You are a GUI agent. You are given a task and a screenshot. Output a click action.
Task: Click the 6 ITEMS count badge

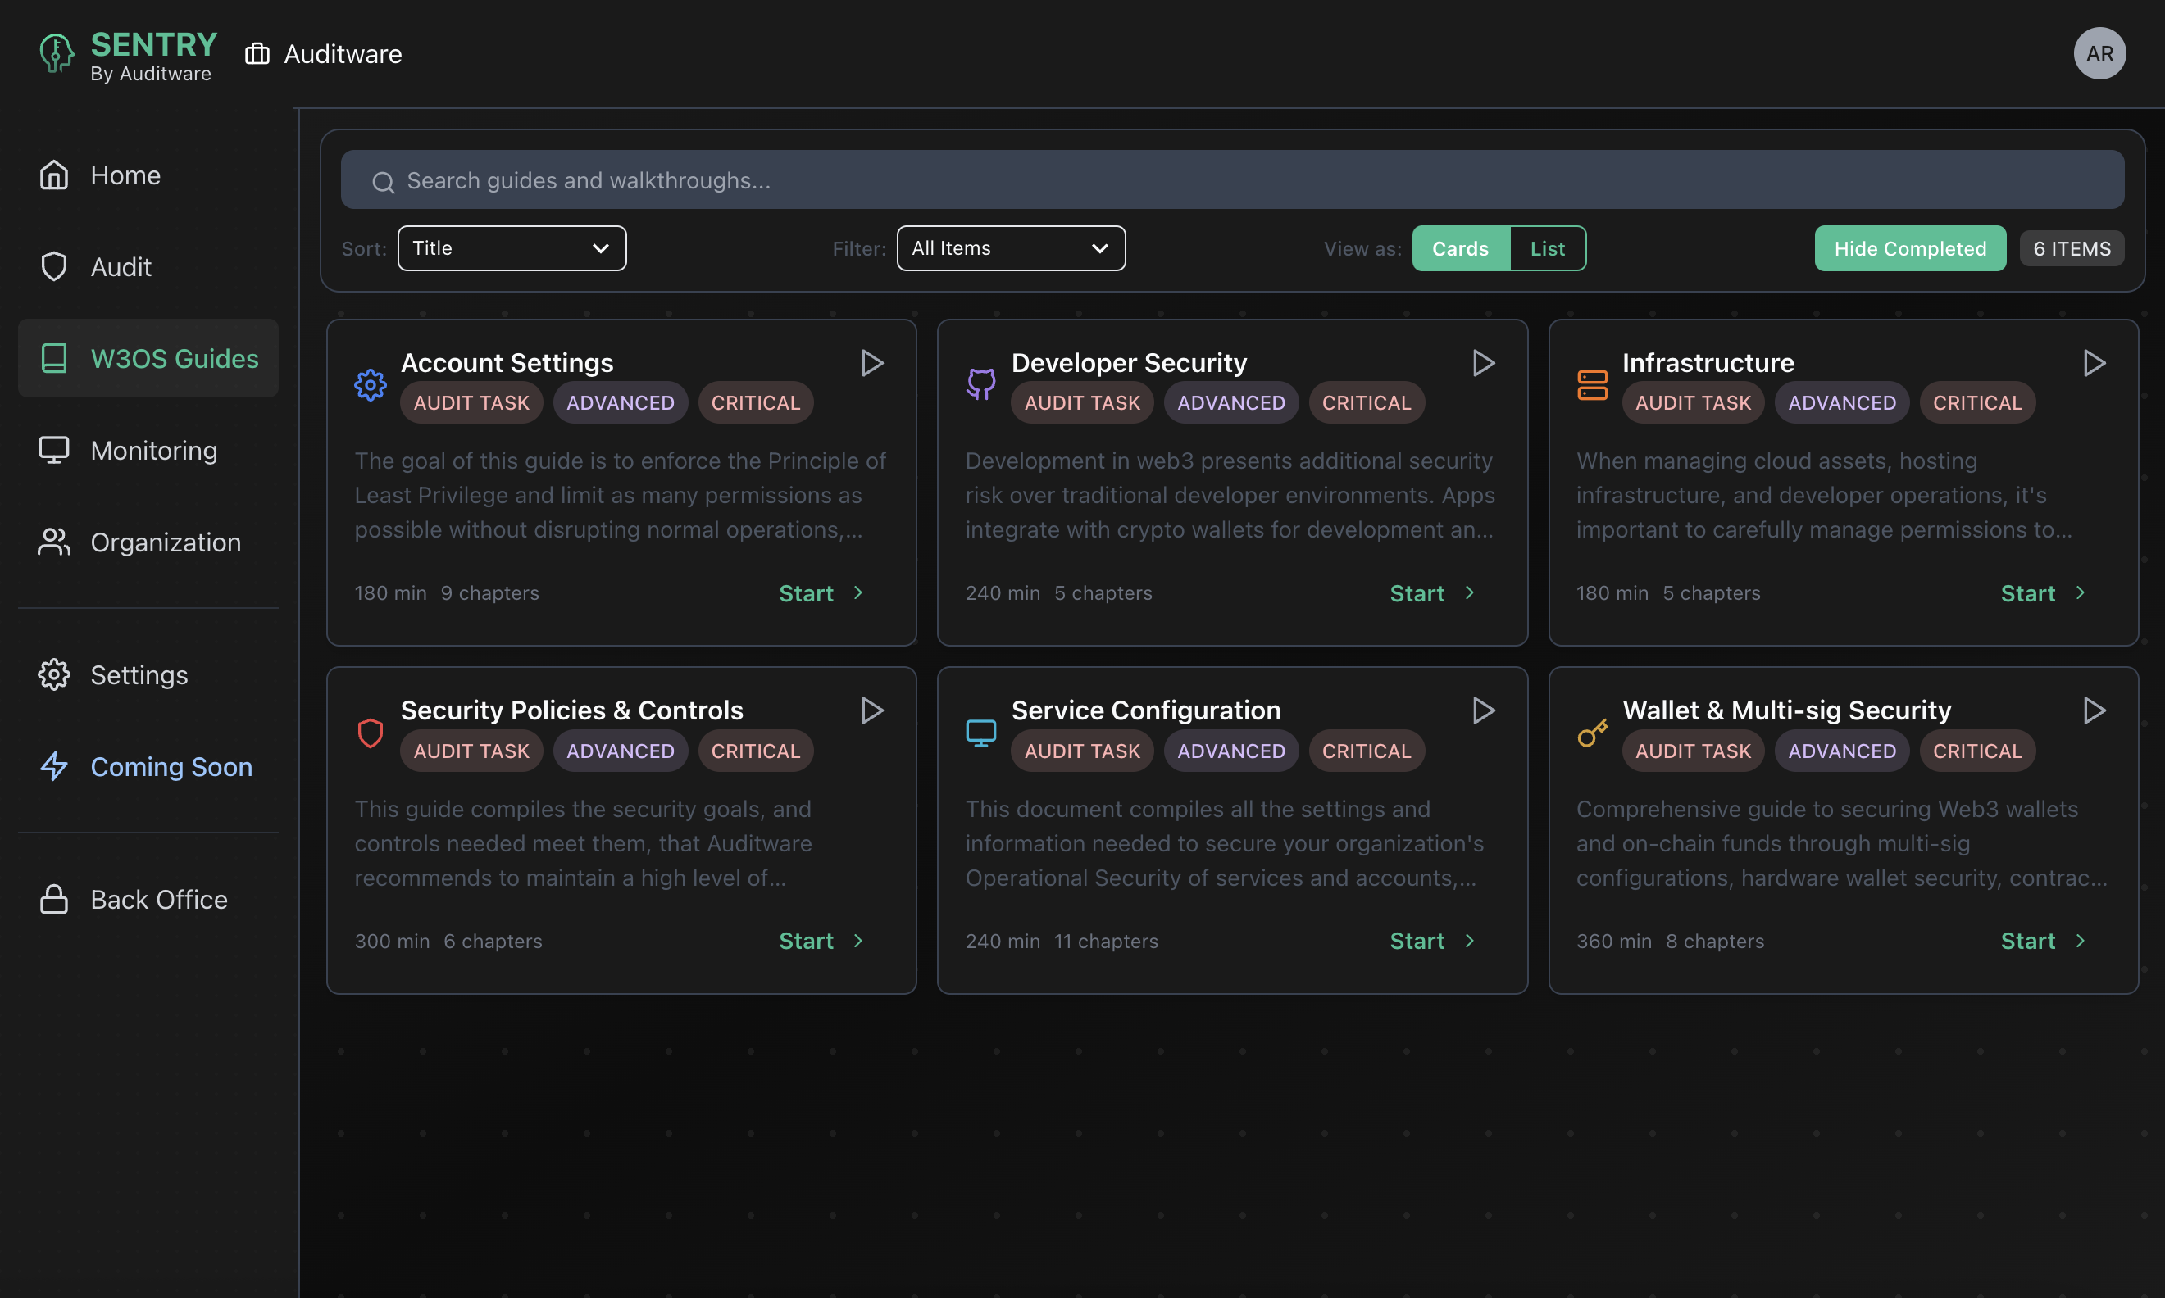click(2072, 248)
